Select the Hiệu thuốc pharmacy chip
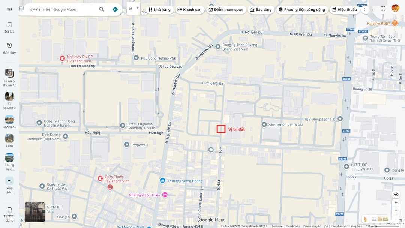405x228 pixels. point(344,9)
